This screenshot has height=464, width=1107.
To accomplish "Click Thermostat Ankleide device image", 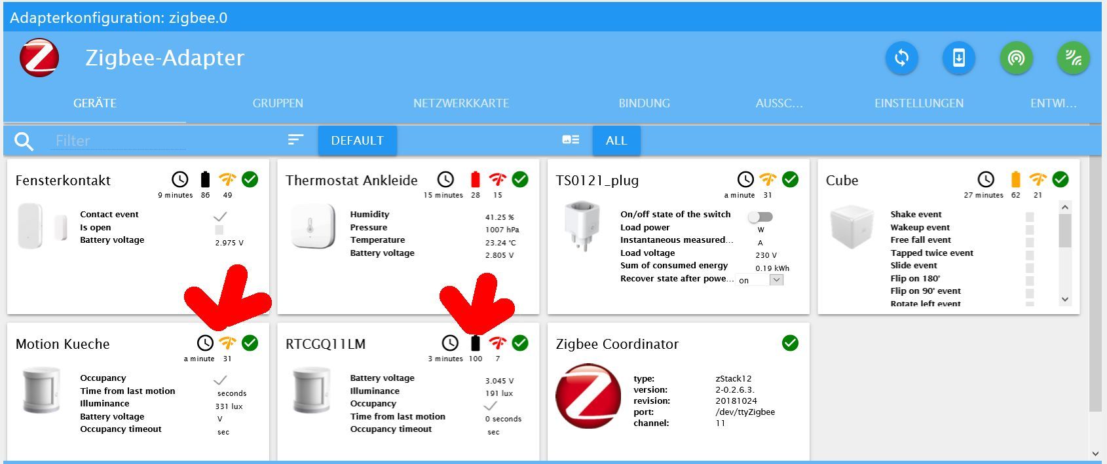I will coord(313,226).
